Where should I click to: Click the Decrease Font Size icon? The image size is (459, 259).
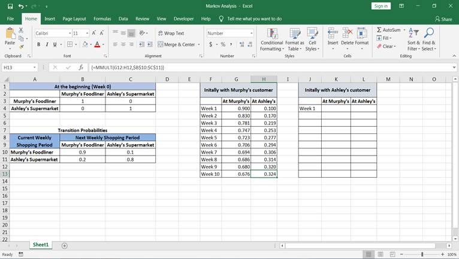102,33
